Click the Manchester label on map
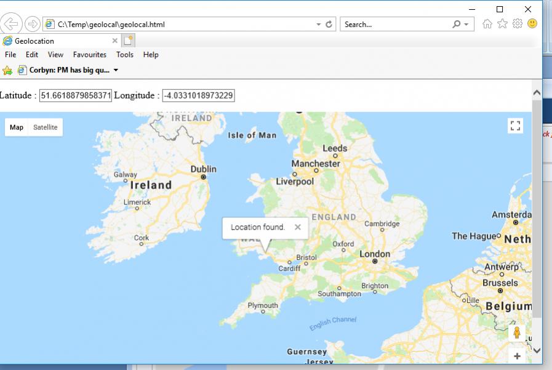This screenshot has height=370, width=552. point(316,163)
